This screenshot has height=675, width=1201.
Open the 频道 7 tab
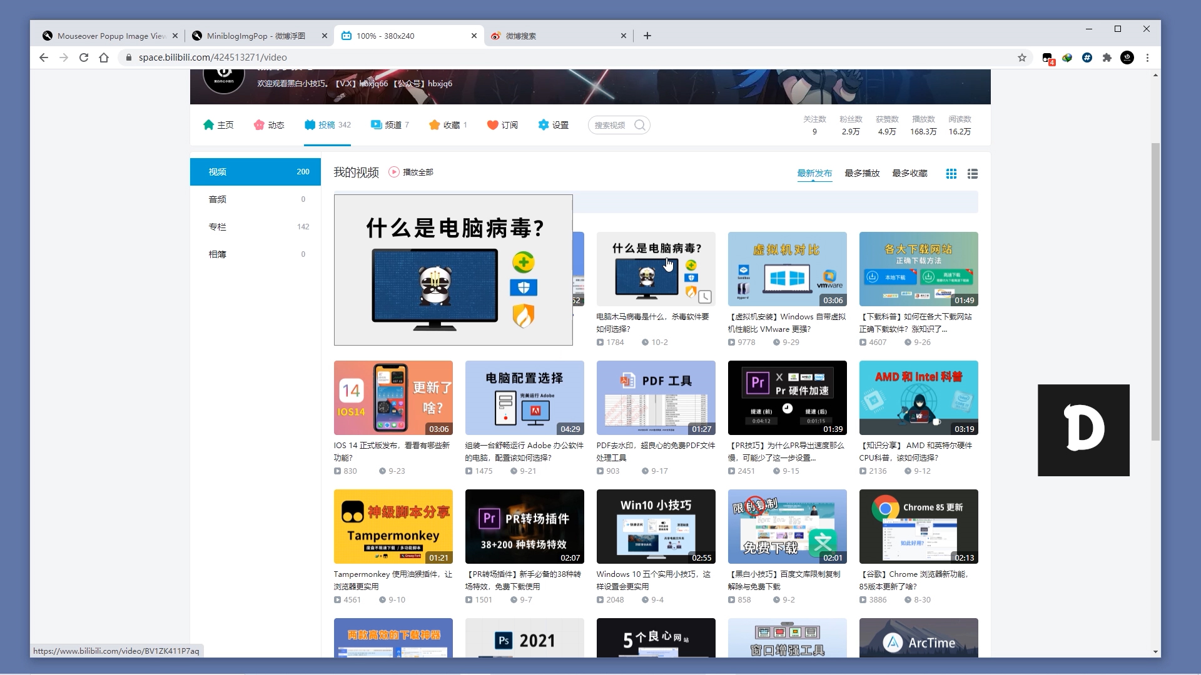(390, 125)
